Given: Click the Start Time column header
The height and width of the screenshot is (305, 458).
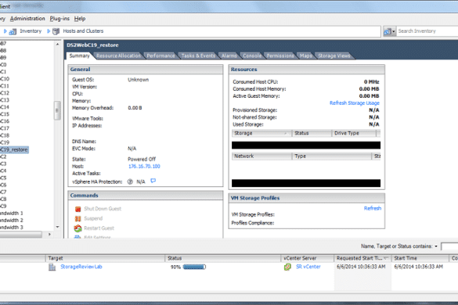Looking at the screenshot, I should (x=420, y=258).
